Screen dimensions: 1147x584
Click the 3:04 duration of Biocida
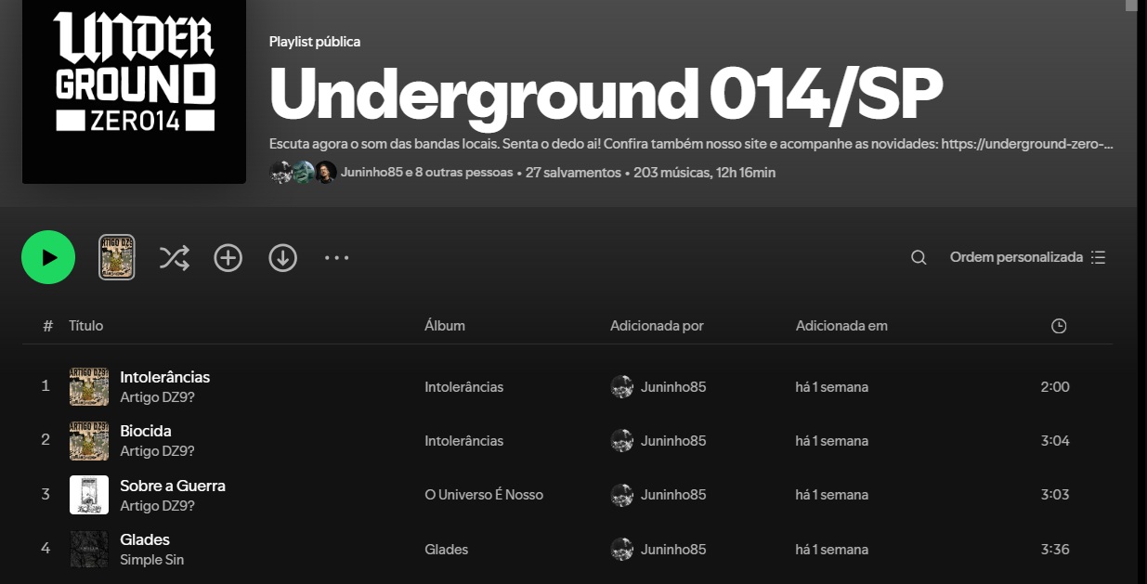point(1055,441)
